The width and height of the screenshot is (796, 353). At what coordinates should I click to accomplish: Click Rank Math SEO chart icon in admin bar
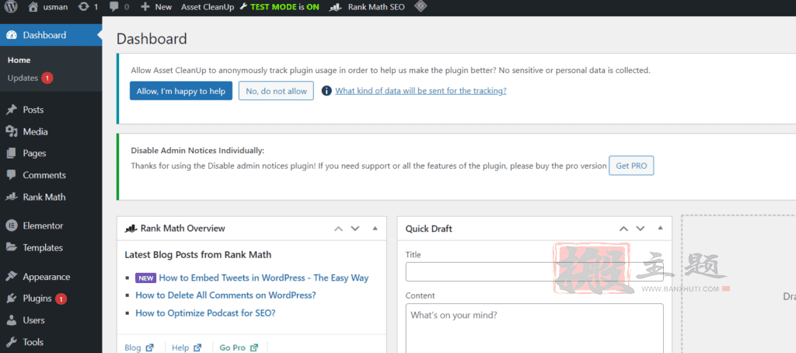coord(336,7)
